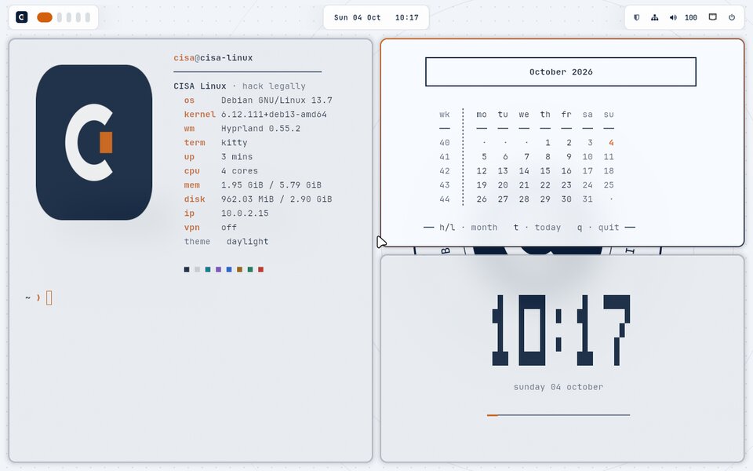Select day 3 in the calendar
The image size is (753, 471).
(590, 143)
